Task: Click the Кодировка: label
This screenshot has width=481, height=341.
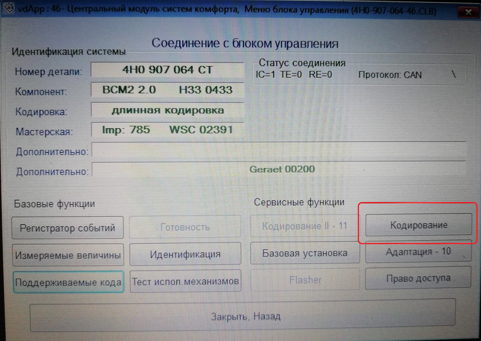Action: click(41, 112)
